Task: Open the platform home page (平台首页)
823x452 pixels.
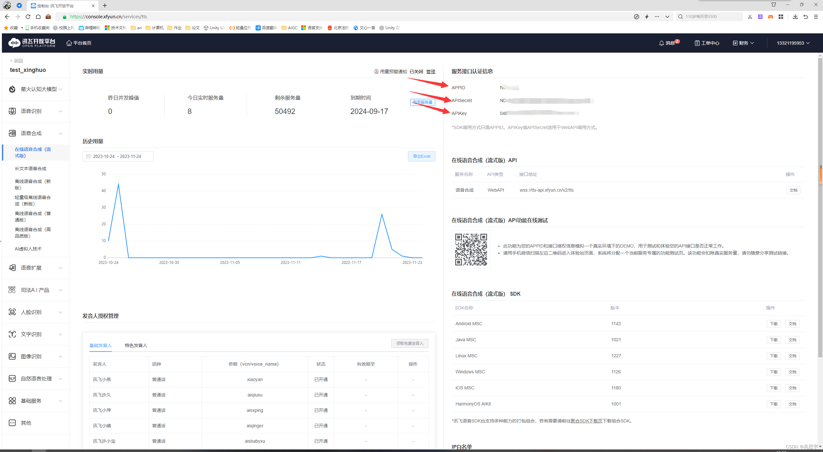Action: point(79,43)
